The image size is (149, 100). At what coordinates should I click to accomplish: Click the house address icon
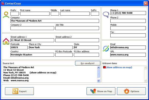tap(6, 41)
